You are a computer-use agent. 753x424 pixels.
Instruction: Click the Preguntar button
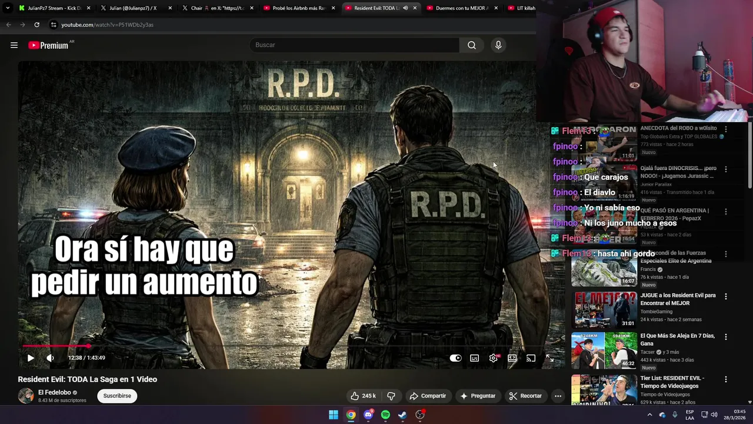click(x=478, y=396)
